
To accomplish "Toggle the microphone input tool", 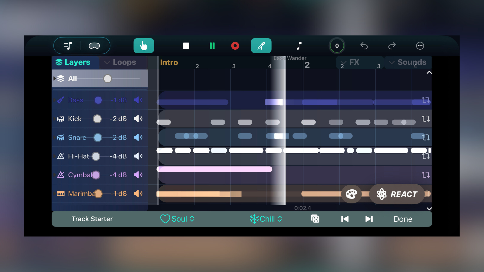I will point(261,46).
